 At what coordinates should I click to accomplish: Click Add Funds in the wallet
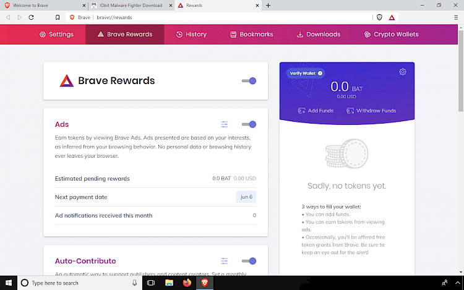tap(316, 111)
